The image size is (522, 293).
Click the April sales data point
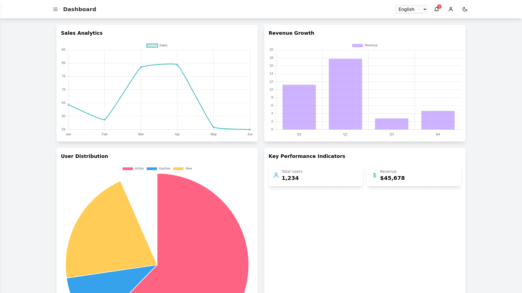click(177, 65)
